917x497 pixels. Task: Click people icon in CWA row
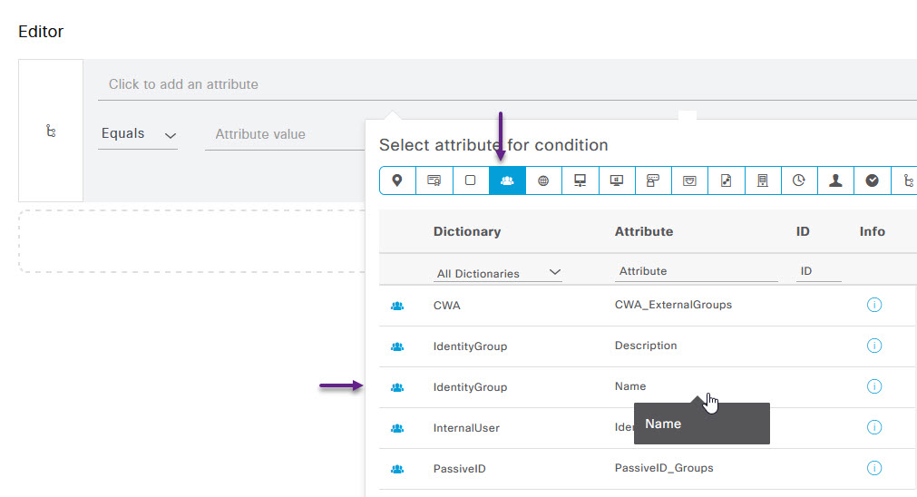[397, 306]
